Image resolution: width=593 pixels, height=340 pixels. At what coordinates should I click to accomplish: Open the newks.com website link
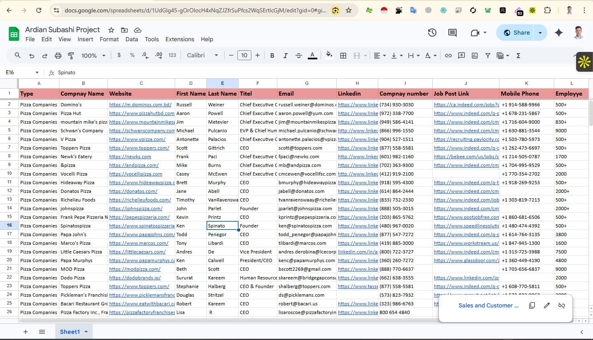130,157
